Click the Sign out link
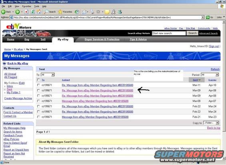 (214, 46)
